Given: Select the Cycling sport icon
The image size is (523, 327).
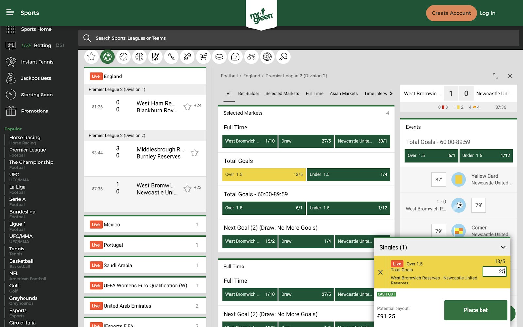Looking at the screenshot, I should point(251,57).
